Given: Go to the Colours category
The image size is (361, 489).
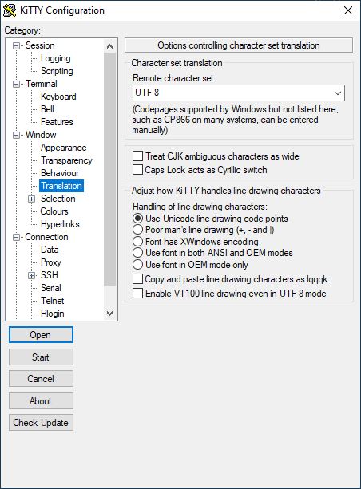Looking at the screenshot, I should click(x=54, y=211).
